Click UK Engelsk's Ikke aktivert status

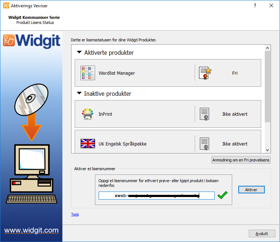point(235,144)
